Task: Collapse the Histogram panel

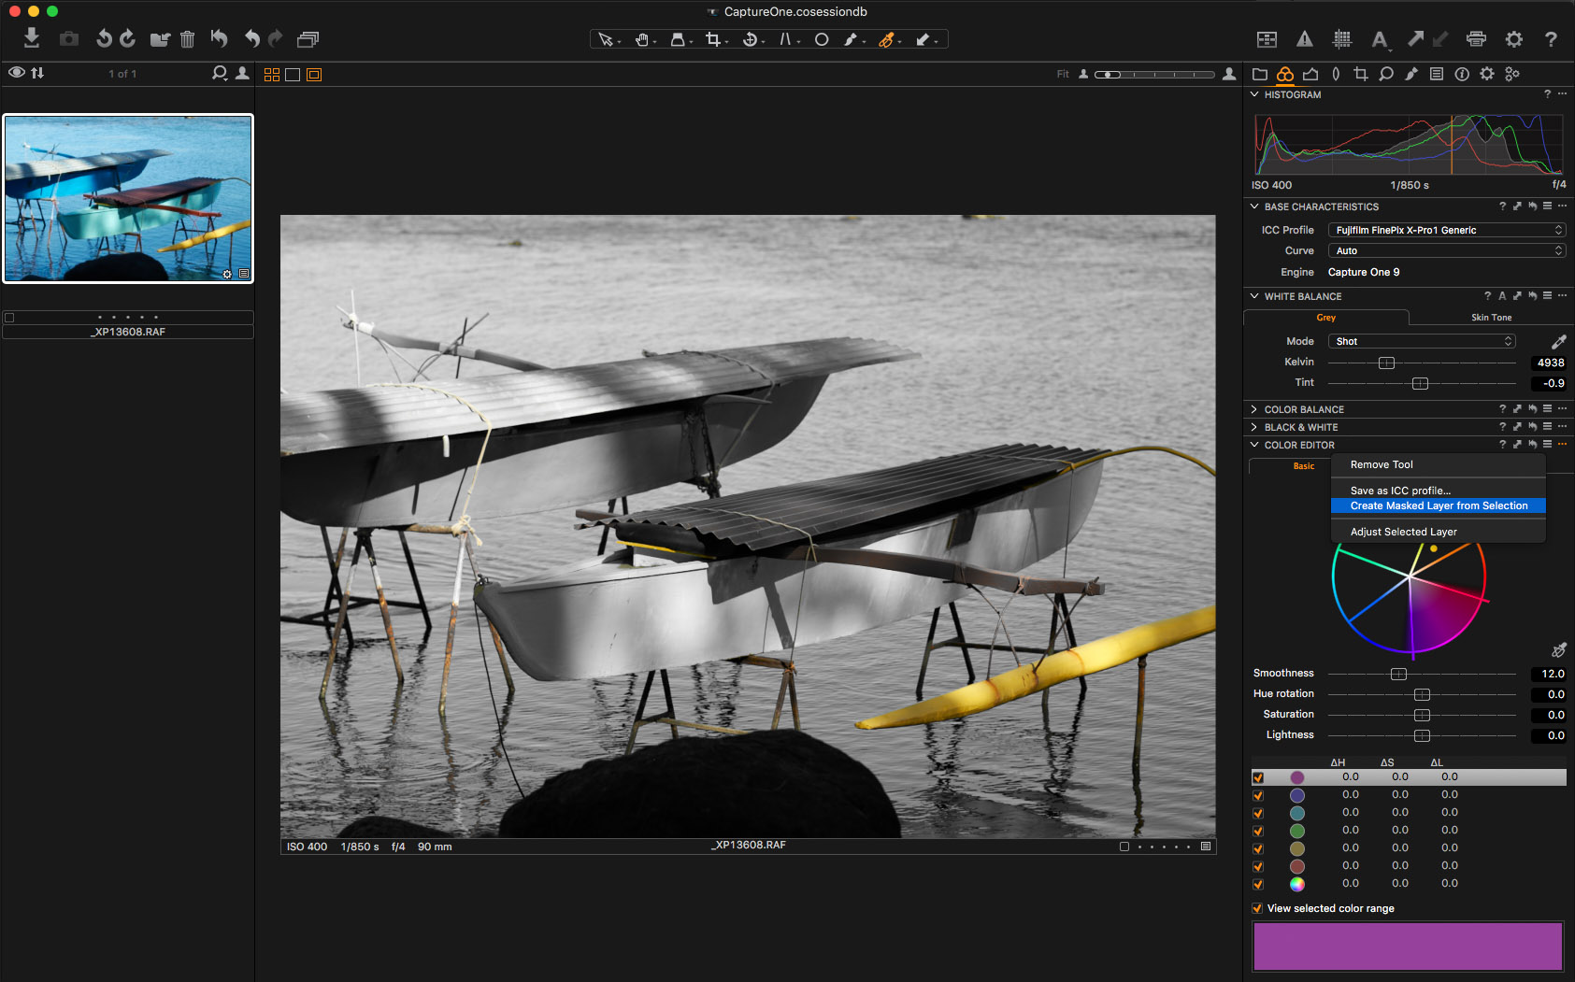Action: click(1254, 94)
